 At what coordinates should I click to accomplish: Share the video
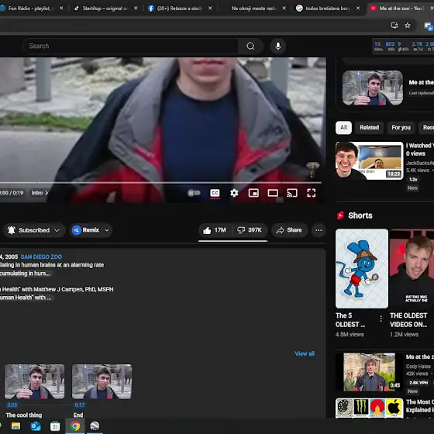(289, 230)
